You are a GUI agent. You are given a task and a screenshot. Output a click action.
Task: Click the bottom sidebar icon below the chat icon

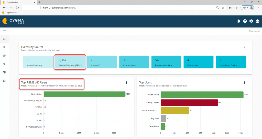coord(4,81)
